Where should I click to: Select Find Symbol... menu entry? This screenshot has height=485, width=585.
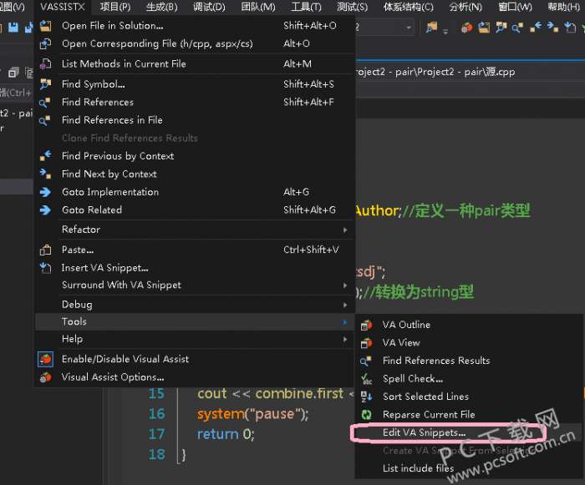194,84
